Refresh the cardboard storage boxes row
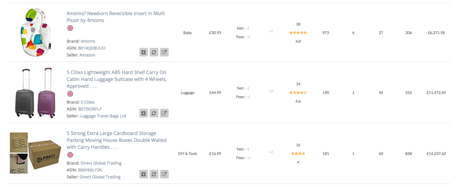 154,174
